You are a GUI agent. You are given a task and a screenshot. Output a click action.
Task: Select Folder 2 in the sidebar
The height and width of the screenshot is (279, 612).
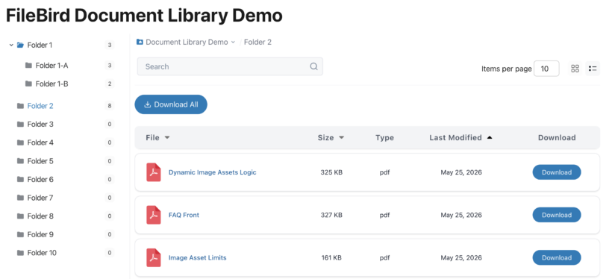click(40, 106)
